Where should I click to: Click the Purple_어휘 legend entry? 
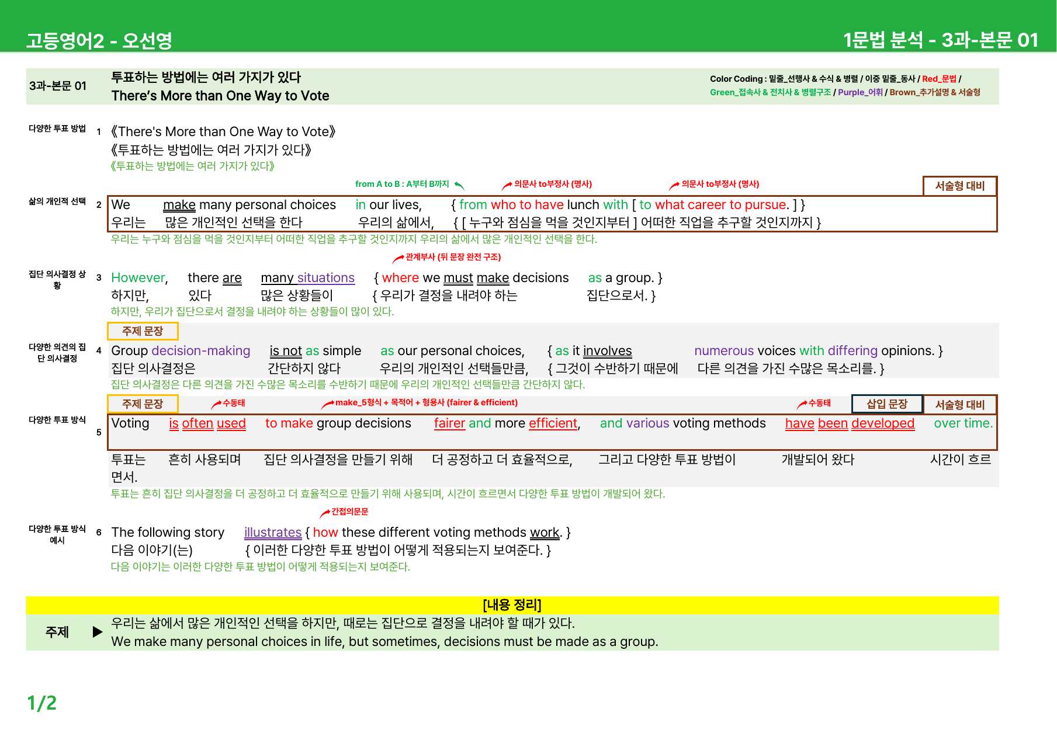pos(860,92)
